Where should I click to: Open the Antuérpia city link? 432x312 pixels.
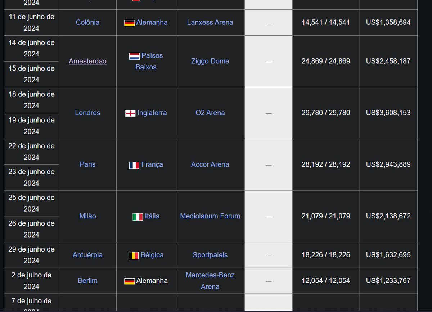87,255
